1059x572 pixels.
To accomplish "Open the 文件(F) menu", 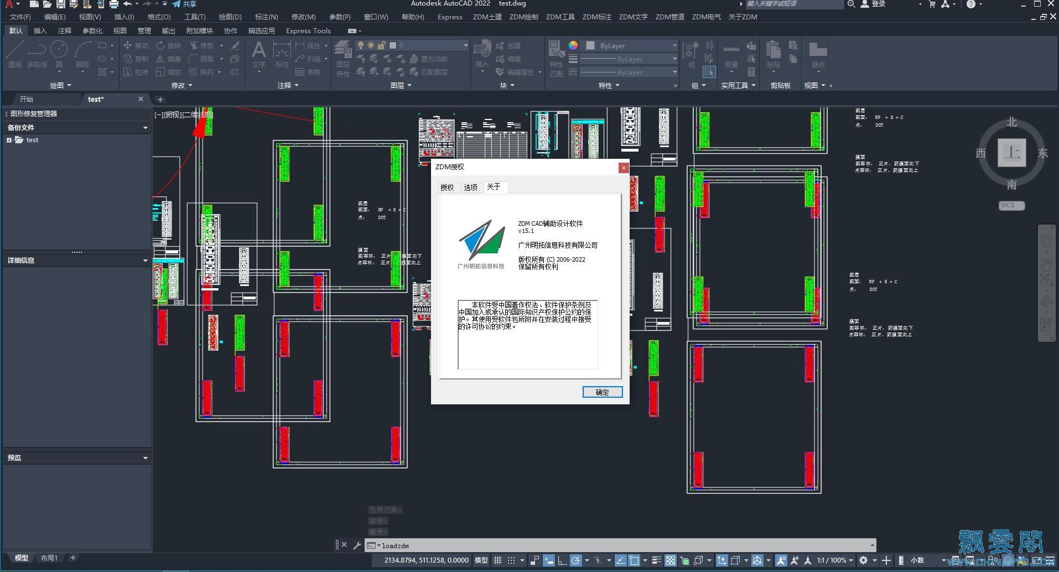I will (20, 17).
